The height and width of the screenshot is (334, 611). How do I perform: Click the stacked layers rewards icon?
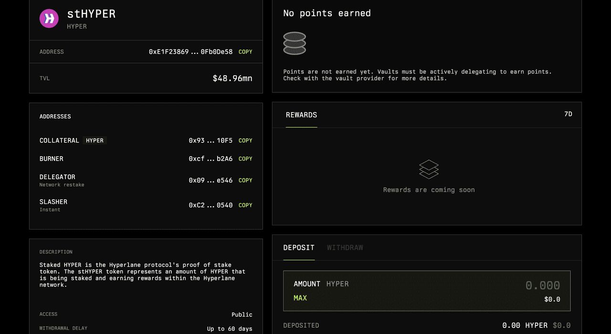tap(429, 169)
